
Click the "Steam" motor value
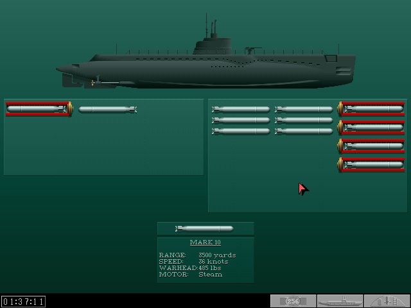tap(210, 275)
